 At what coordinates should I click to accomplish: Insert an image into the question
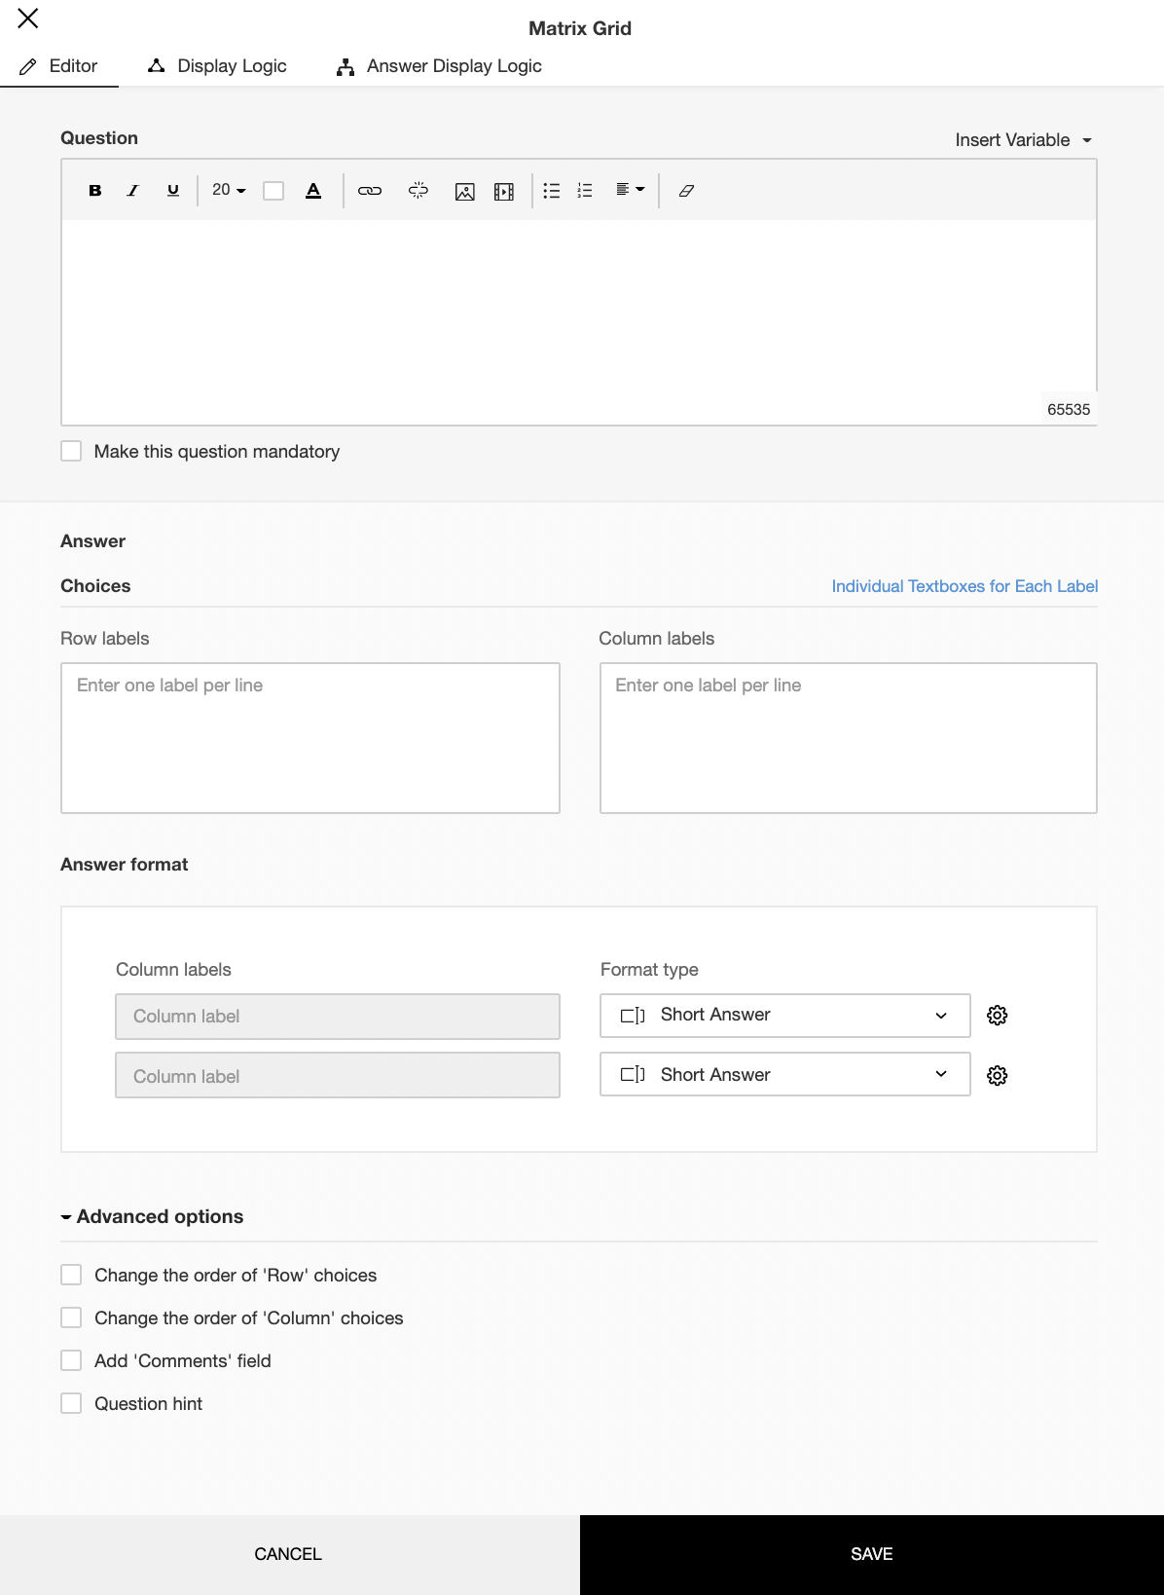[465, 191]
